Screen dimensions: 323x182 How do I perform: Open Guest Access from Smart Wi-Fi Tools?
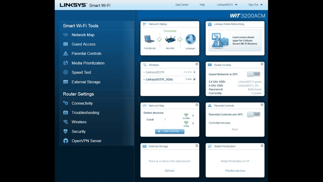point(83,44)
